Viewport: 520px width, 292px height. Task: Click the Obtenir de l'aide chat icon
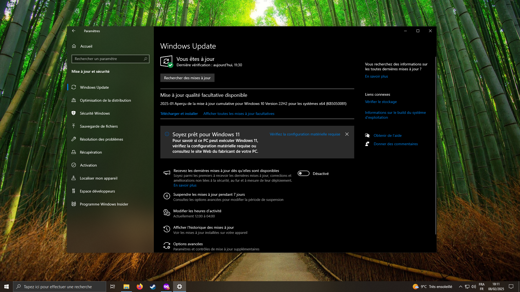pos(367,135)
